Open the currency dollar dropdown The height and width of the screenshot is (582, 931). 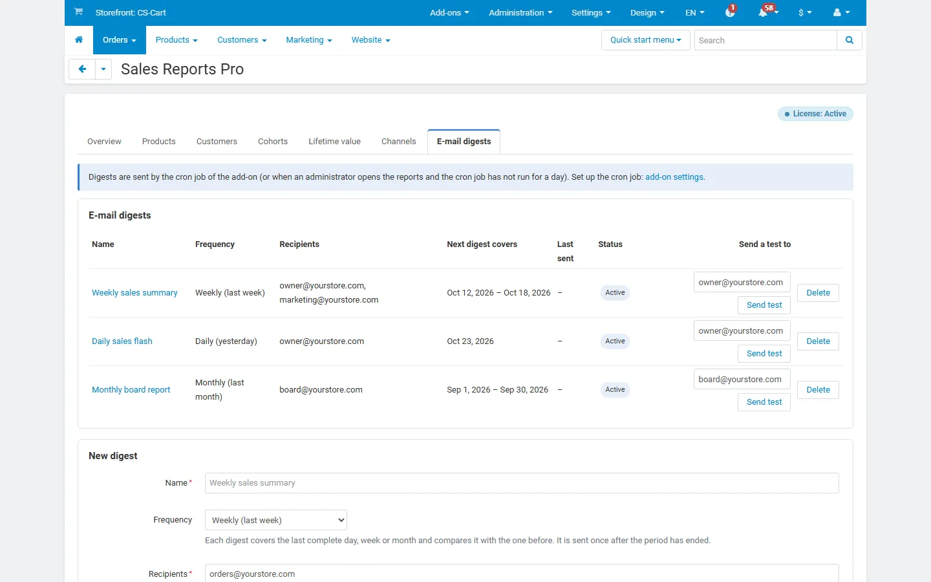[x=805, y=12]
